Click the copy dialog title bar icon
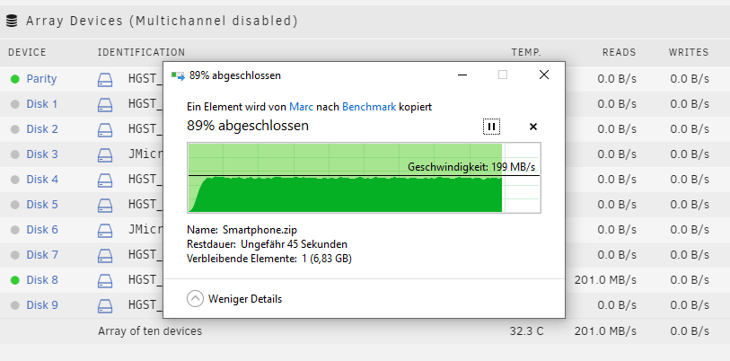Image resolution: width=730 pixels, height=361 pixels. coord(178,75)
